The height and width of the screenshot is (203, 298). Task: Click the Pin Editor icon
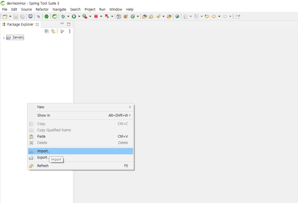(238, 17)
